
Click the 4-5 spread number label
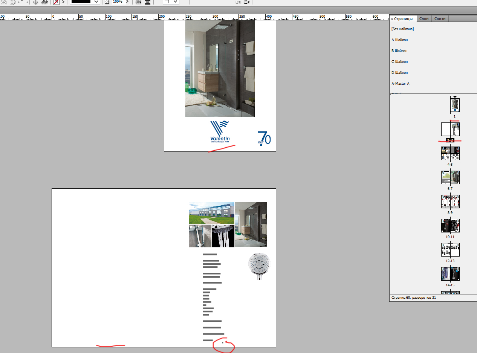click(x=450, y=165)
